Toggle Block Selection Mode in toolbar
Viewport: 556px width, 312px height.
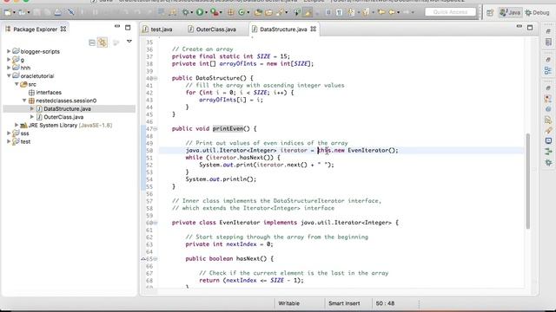328,12
